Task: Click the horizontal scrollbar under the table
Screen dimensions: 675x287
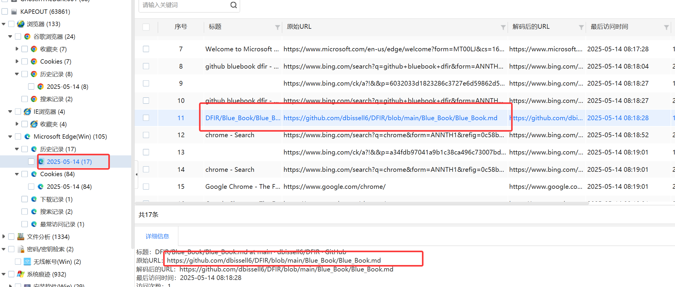Action: (x=362, y=203)
